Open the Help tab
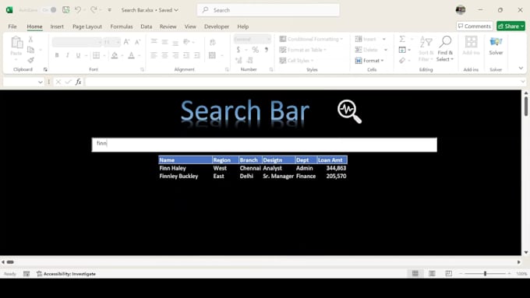530x298 pixels. coord(242,26)
